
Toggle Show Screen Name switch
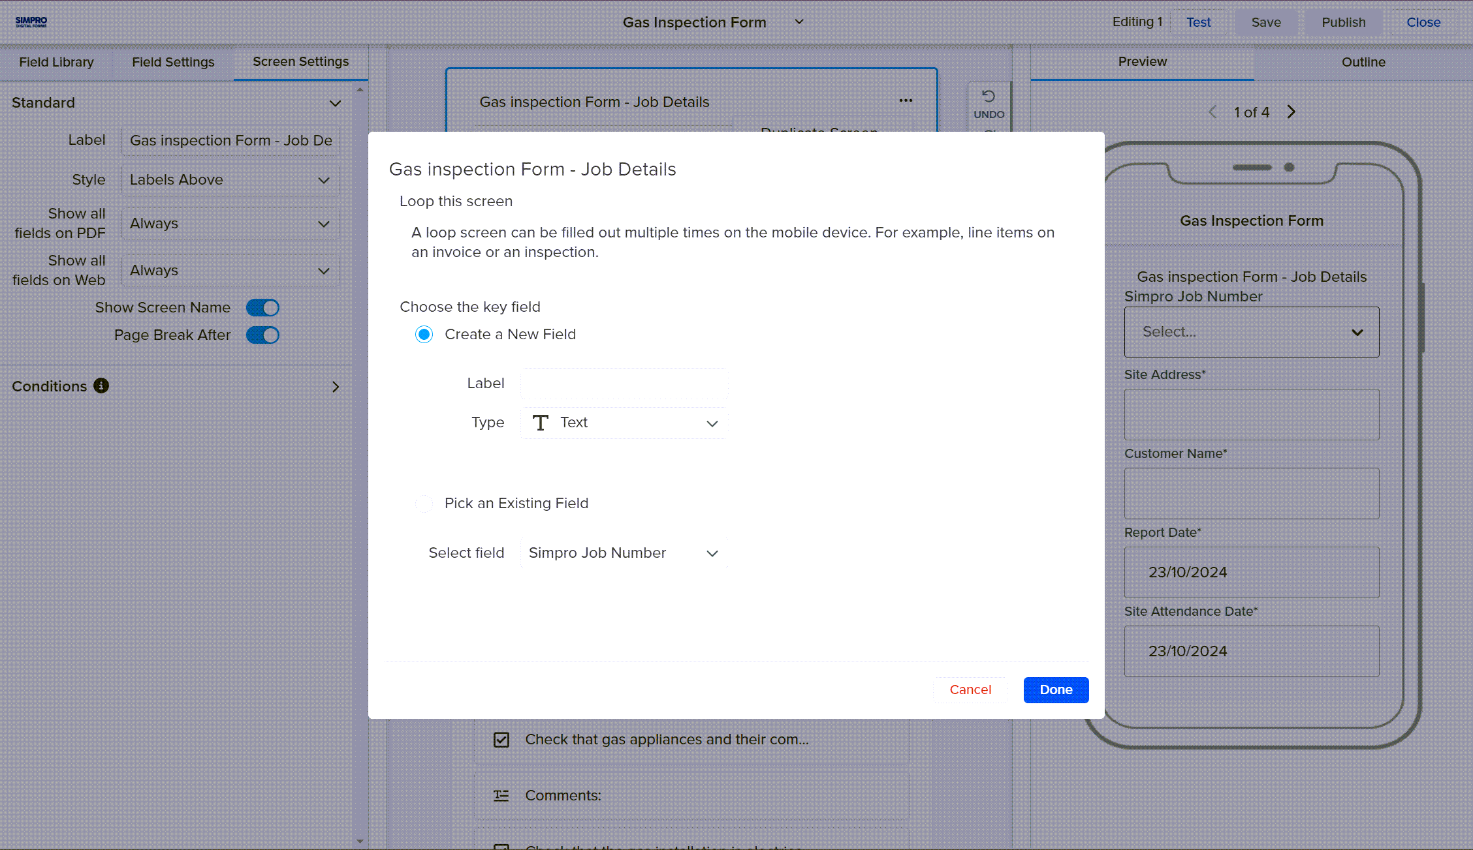click(262, 308)
